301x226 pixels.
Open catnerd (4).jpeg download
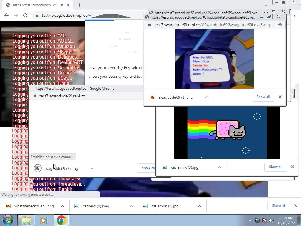(96, 206)
